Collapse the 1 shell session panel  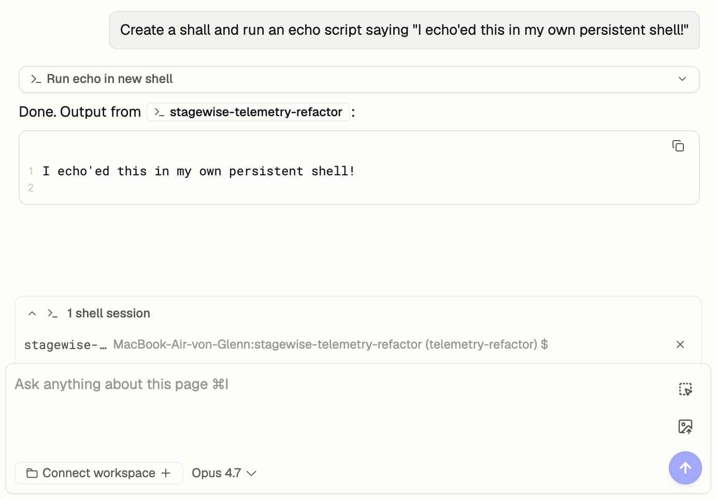(x=32, y=313)
